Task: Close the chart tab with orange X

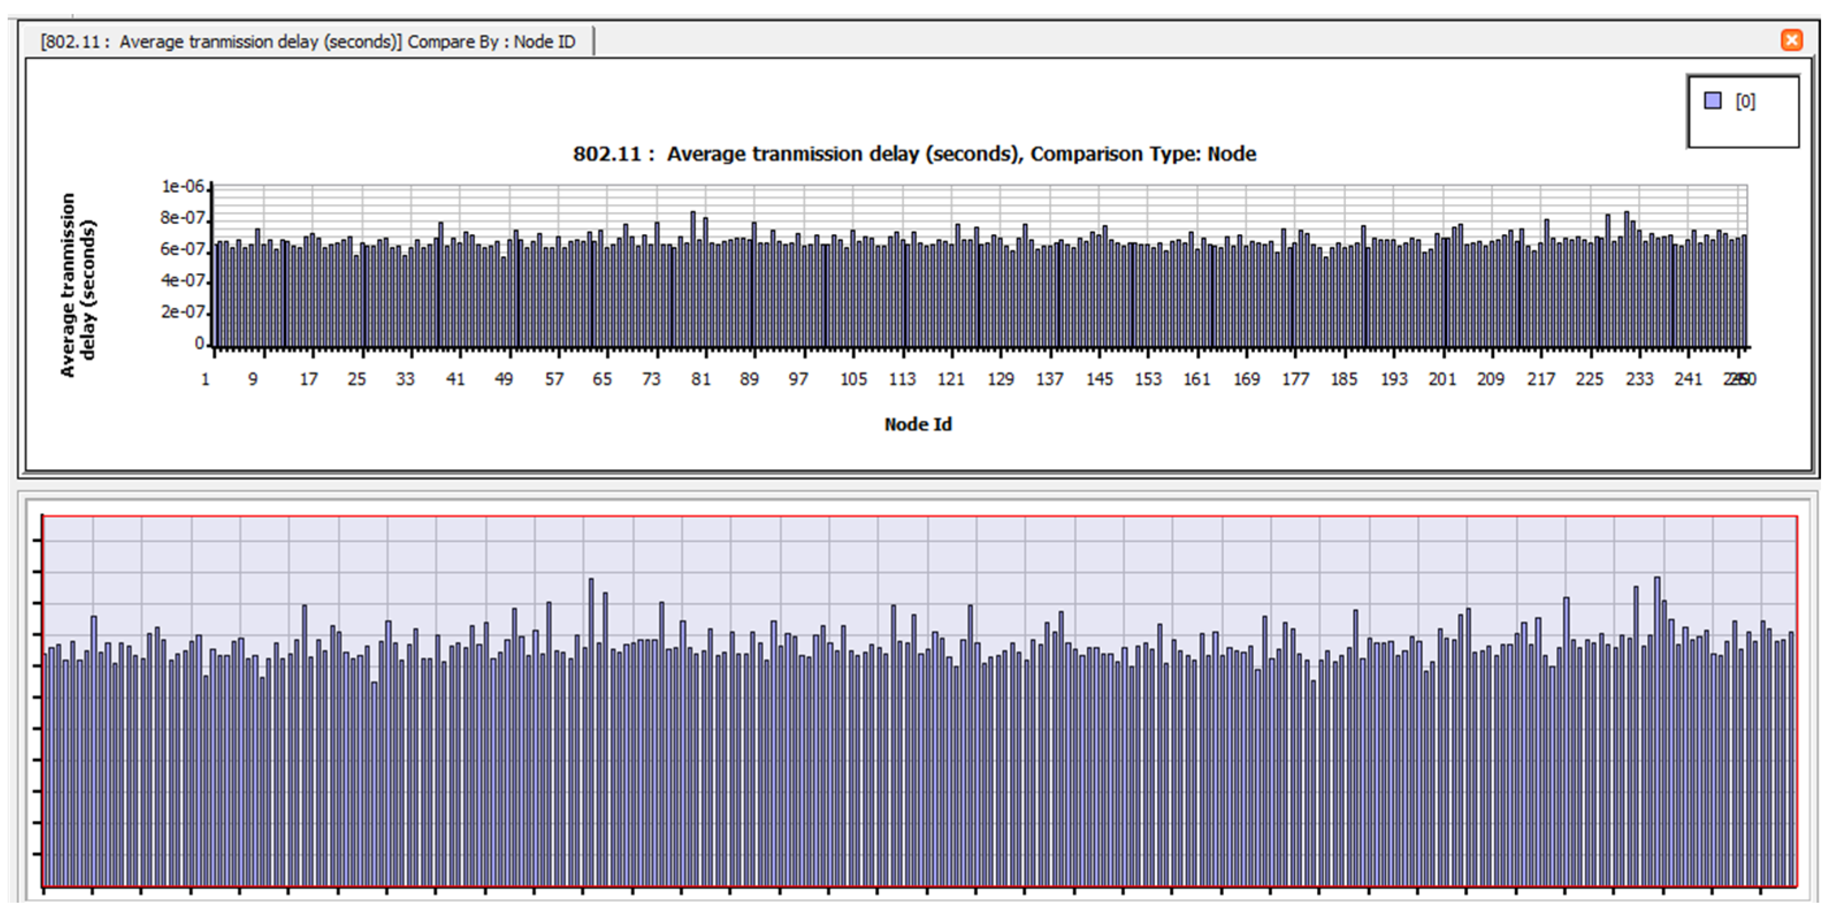Action: click(x=1791, y=40)
